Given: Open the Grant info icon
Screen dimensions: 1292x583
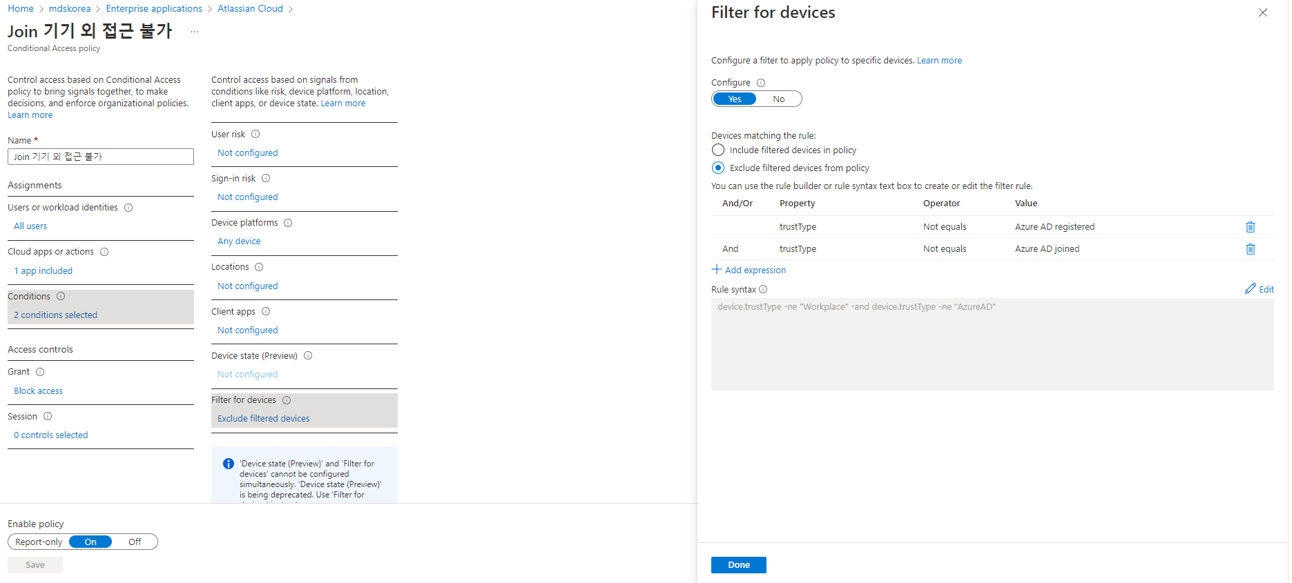Looking at the screenshot, I should pyautogui.click(x=40, y=372).
